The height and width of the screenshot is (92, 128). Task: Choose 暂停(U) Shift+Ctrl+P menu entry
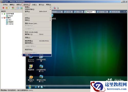(37, 11)
